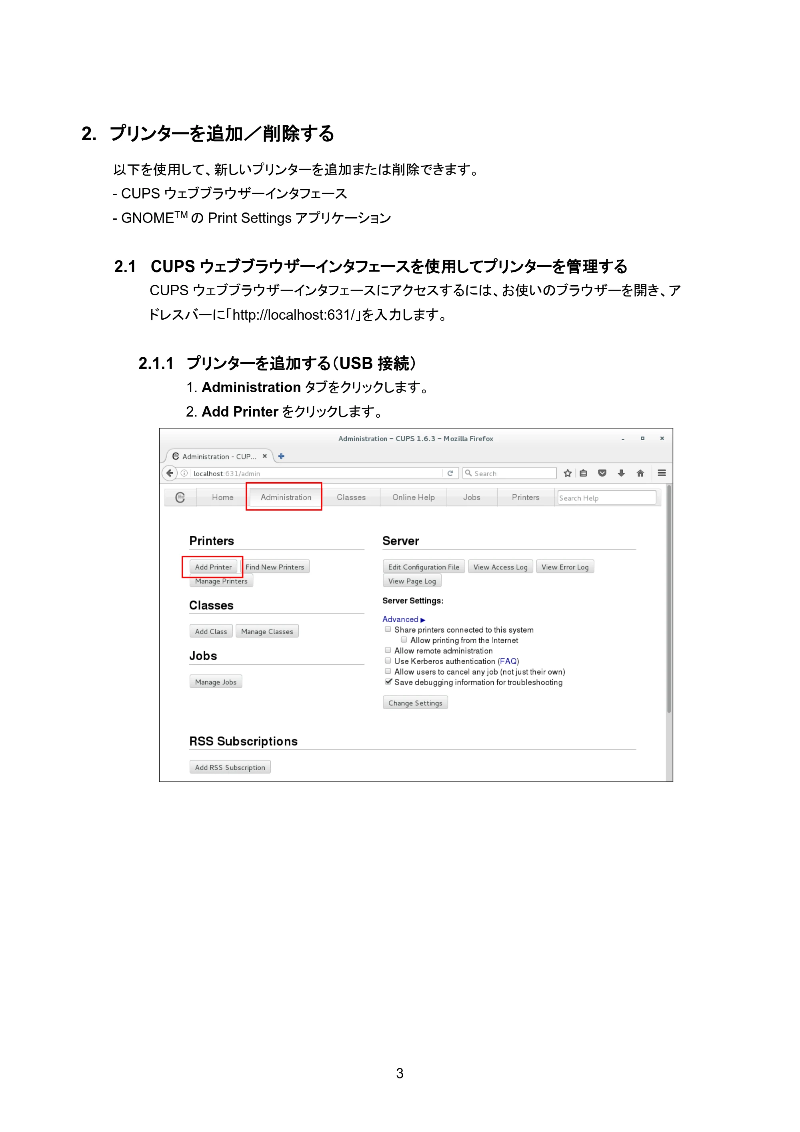
Task: Click Manage Printers button
Action: coord(221,581)
